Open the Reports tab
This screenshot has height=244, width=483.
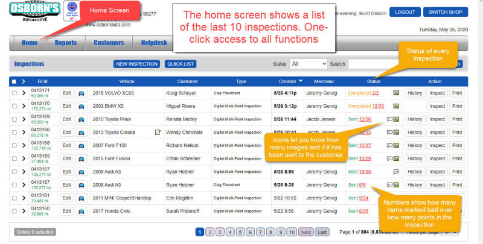(x=66, y=43)
